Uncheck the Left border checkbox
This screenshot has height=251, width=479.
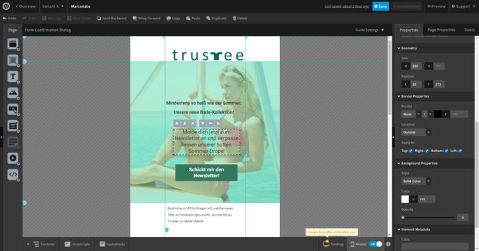pyautogui.click(x=460, y=151)
